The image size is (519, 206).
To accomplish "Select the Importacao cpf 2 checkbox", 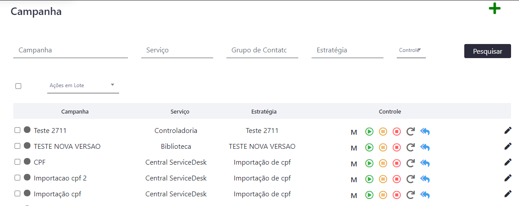I will (18, 178).
